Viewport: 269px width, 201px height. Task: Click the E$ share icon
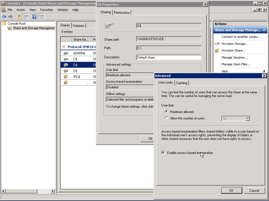pyautogui.click(x=66, y=71)
